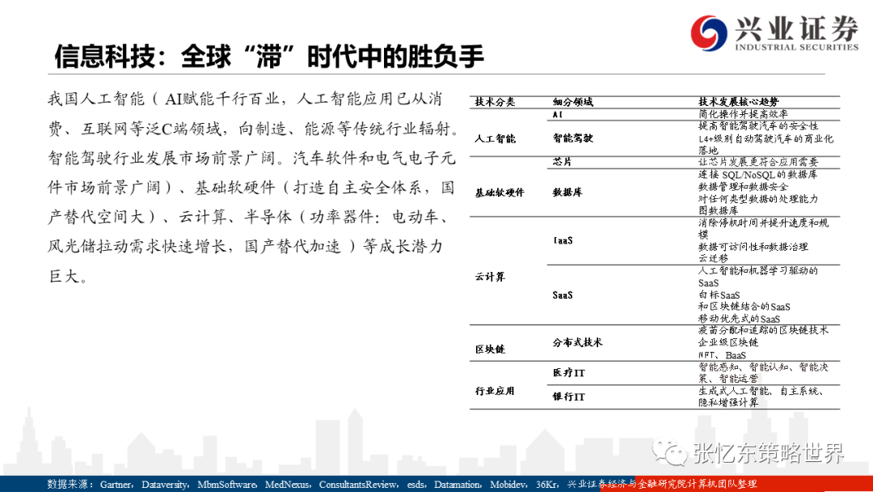Click the trend text 连接SQL/NoSQL的数据库
Viewport: 873px width, 492px height.
click(757, 175)
